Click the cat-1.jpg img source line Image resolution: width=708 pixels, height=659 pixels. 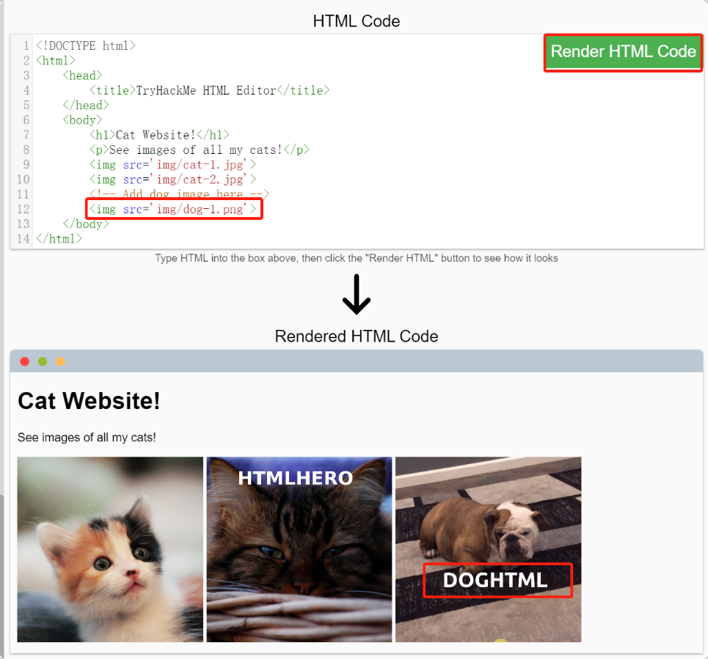pos(173,165)
